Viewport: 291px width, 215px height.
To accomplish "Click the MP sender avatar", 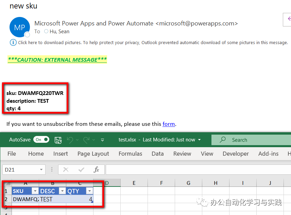I will [20, 27].
